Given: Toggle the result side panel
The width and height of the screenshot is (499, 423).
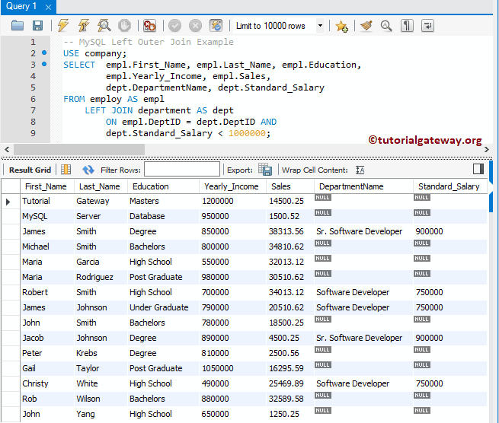Looking at the screenshot, I should click(478, 169).
